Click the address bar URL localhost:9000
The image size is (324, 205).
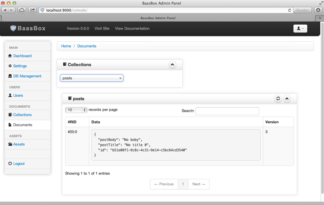67,10
